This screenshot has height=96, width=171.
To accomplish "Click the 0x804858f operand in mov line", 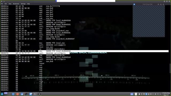I will click(x=70, y=39).
